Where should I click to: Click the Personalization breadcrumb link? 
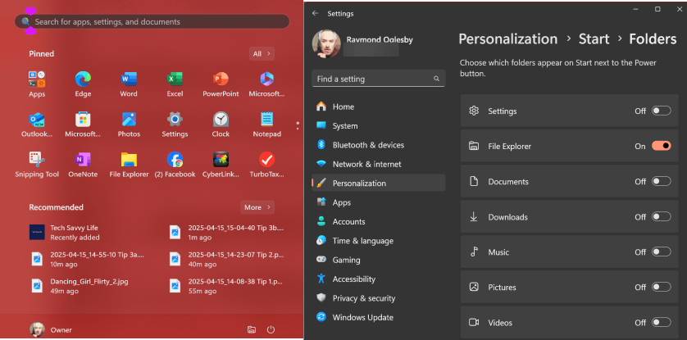[507, 39]
